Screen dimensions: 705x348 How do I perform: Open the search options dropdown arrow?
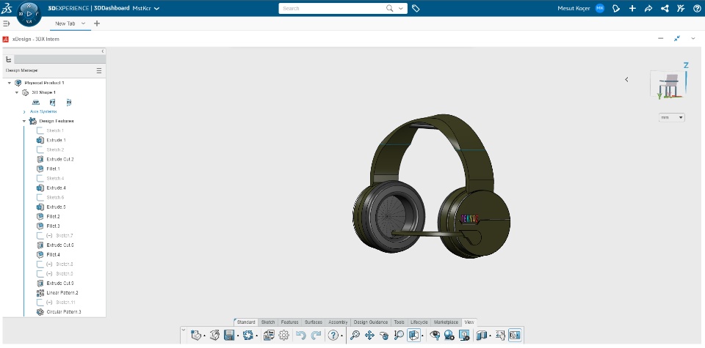click(401, 8)
